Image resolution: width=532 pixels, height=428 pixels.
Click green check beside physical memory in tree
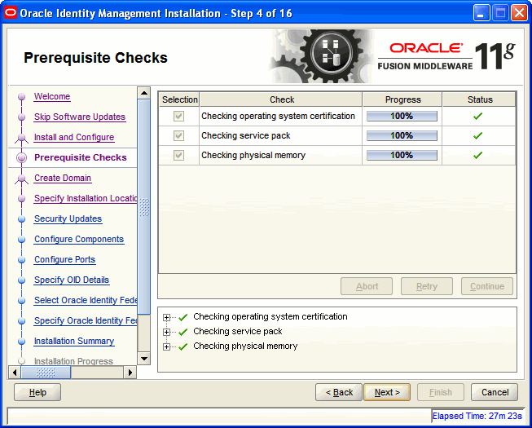coord(182,346)
